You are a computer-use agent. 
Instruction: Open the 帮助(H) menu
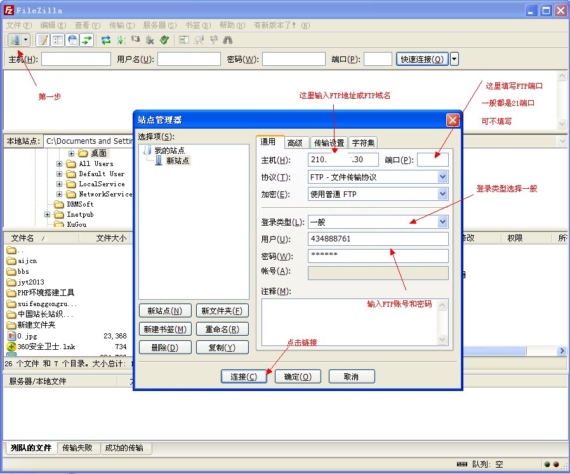click(232, 25)
